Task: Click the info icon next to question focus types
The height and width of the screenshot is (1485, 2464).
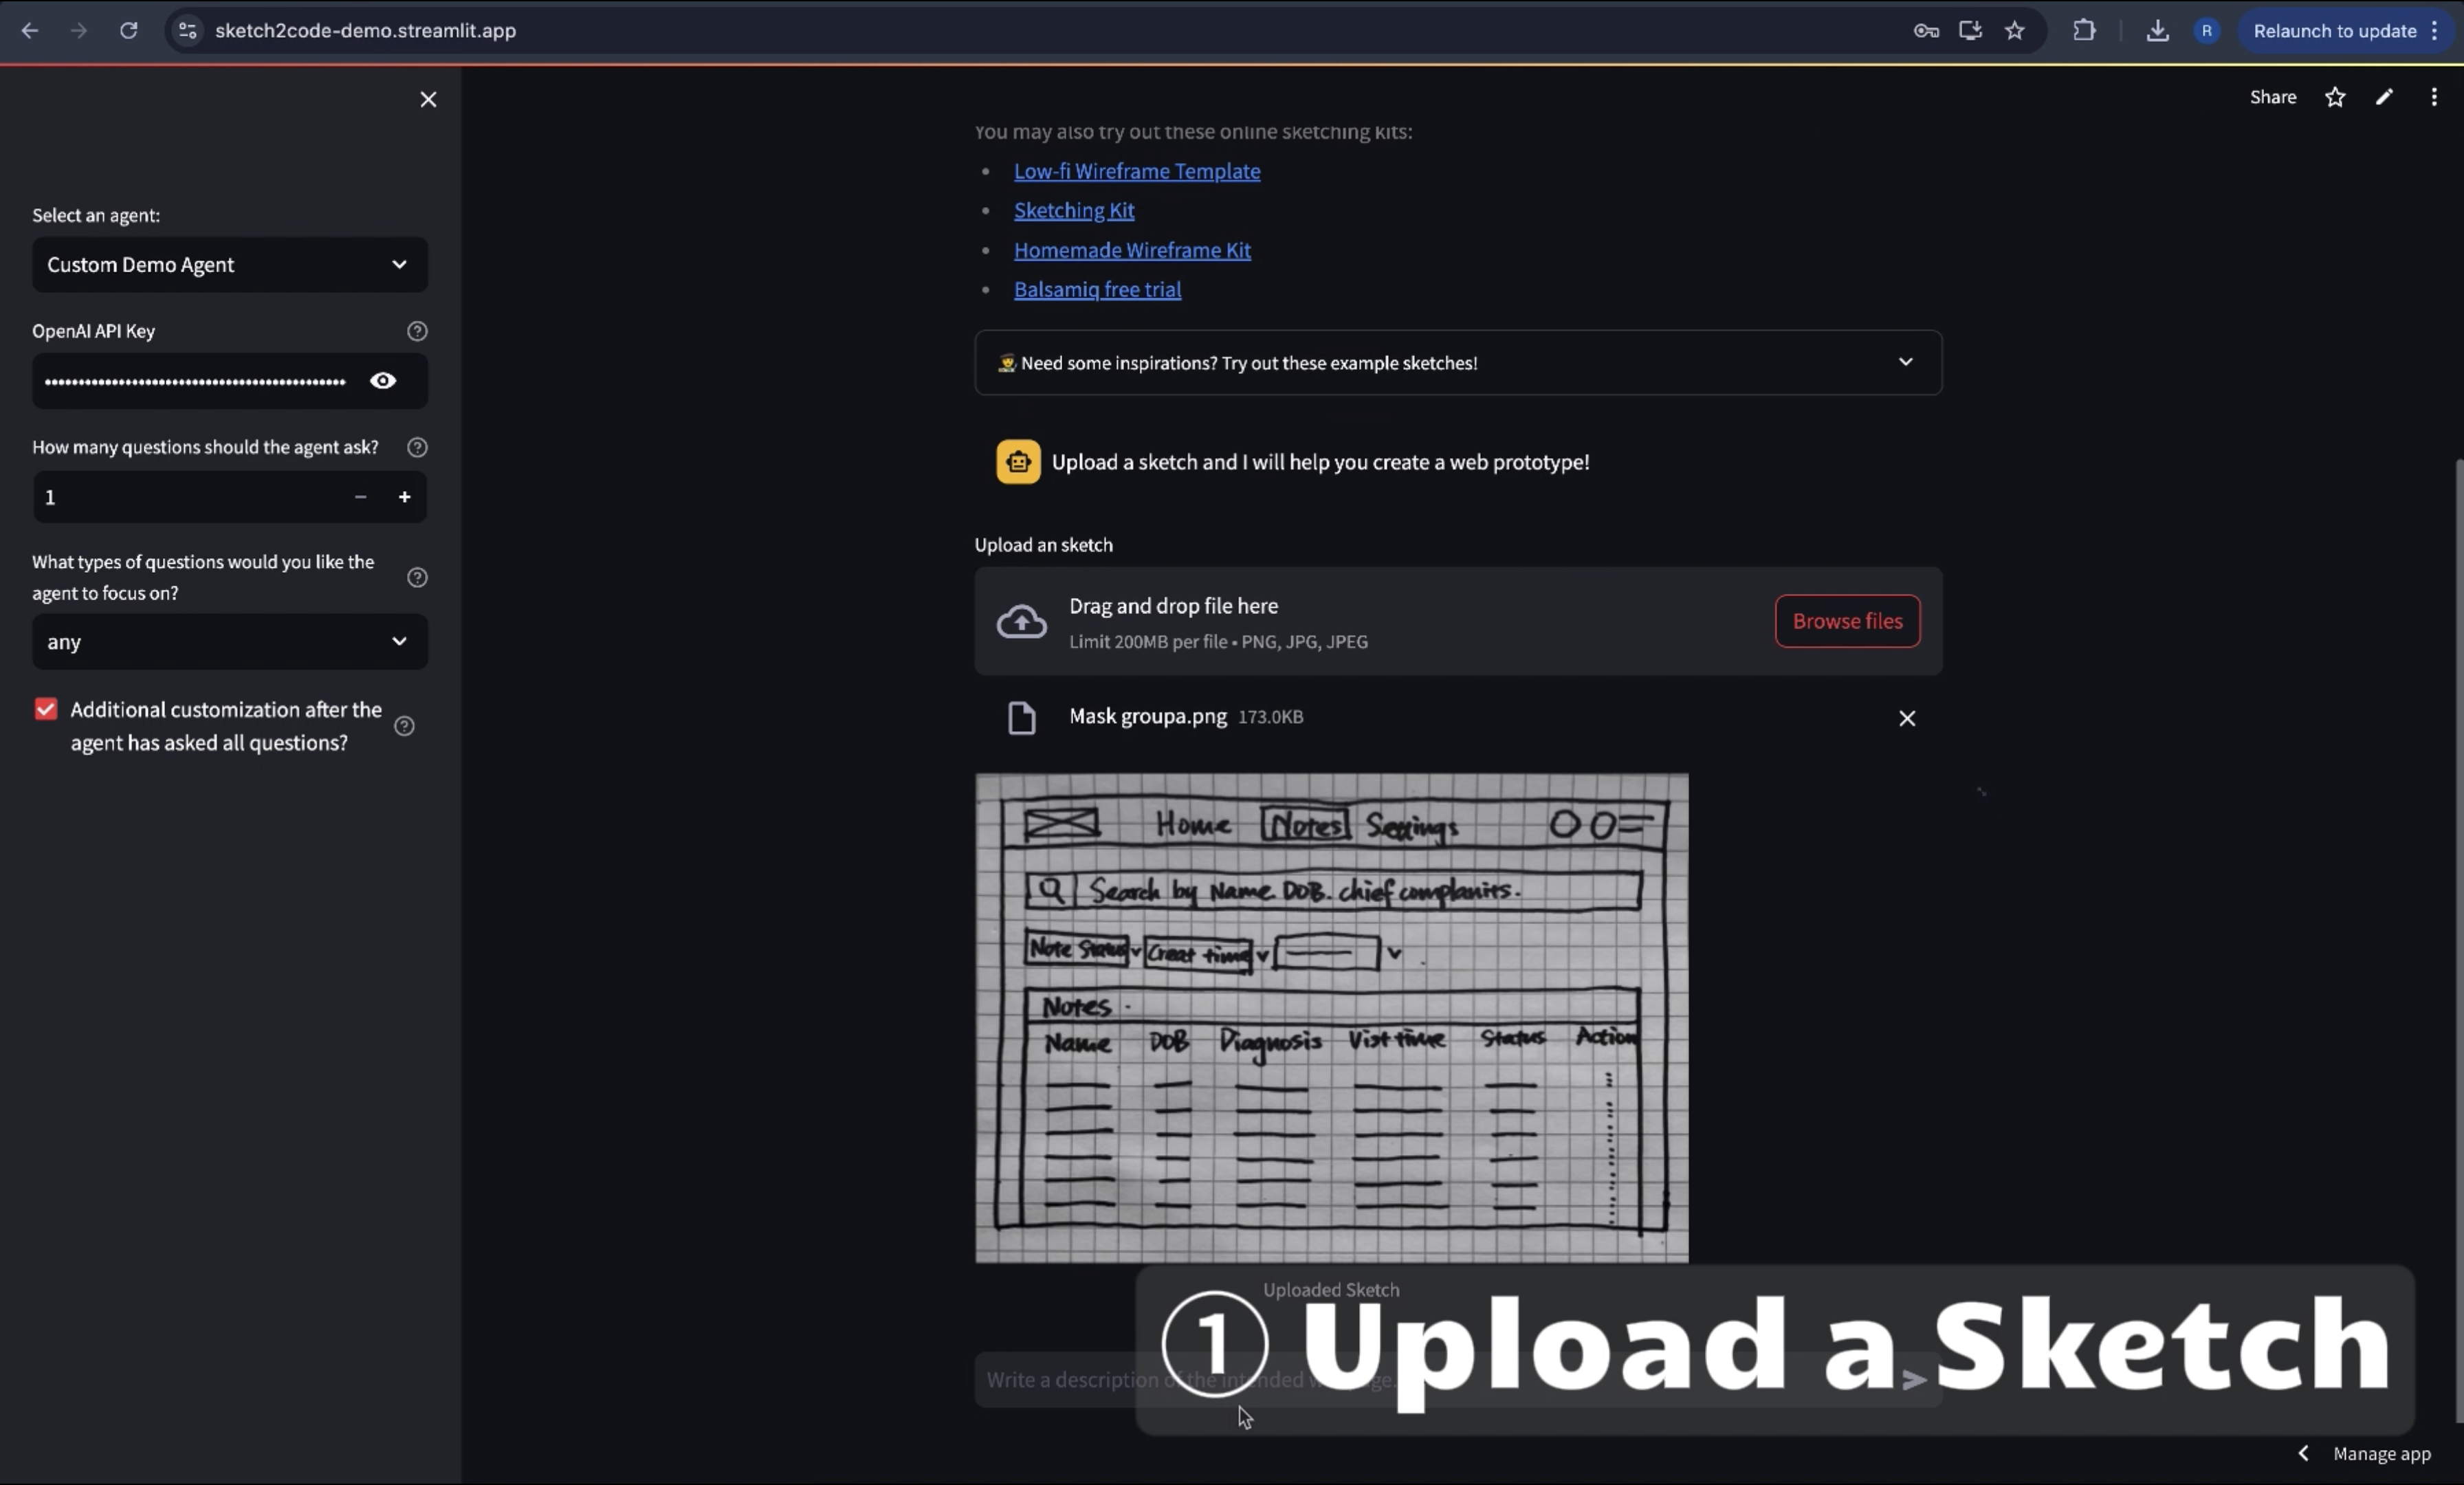Action: (417, 575)
